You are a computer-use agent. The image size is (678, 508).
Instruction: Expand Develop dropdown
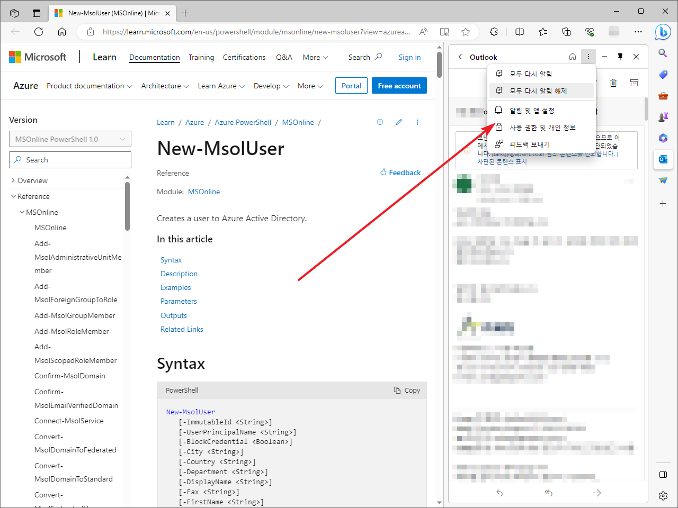(271, 86)
